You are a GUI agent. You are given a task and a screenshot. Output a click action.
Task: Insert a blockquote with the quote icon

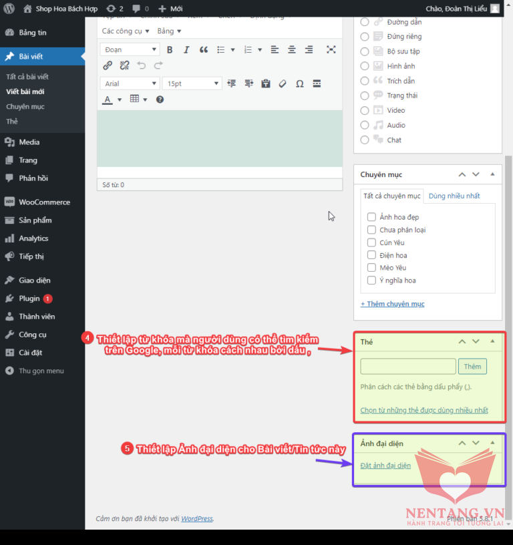(x=204, y=49)
